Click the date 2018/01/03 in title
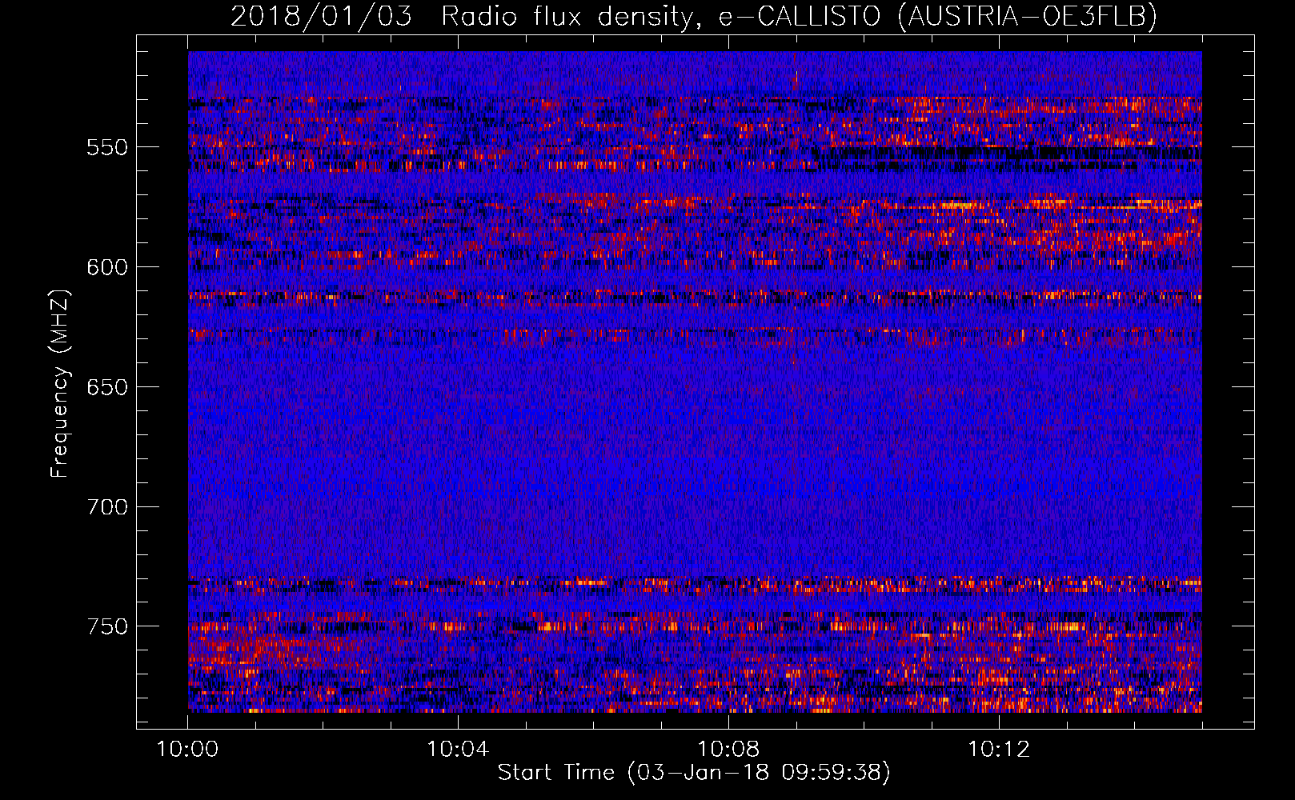This screenshot has width=1295, height=800. tap(321, 16)
